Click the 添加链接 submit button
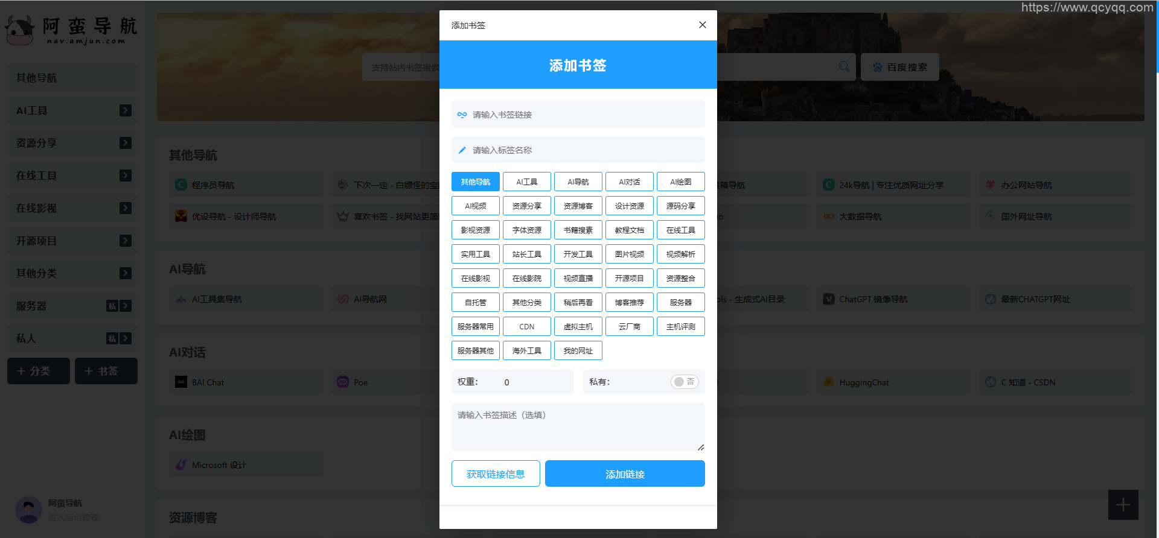This screenshot has height=538, width=1159. pyautogui.click(x=624, y=474)
